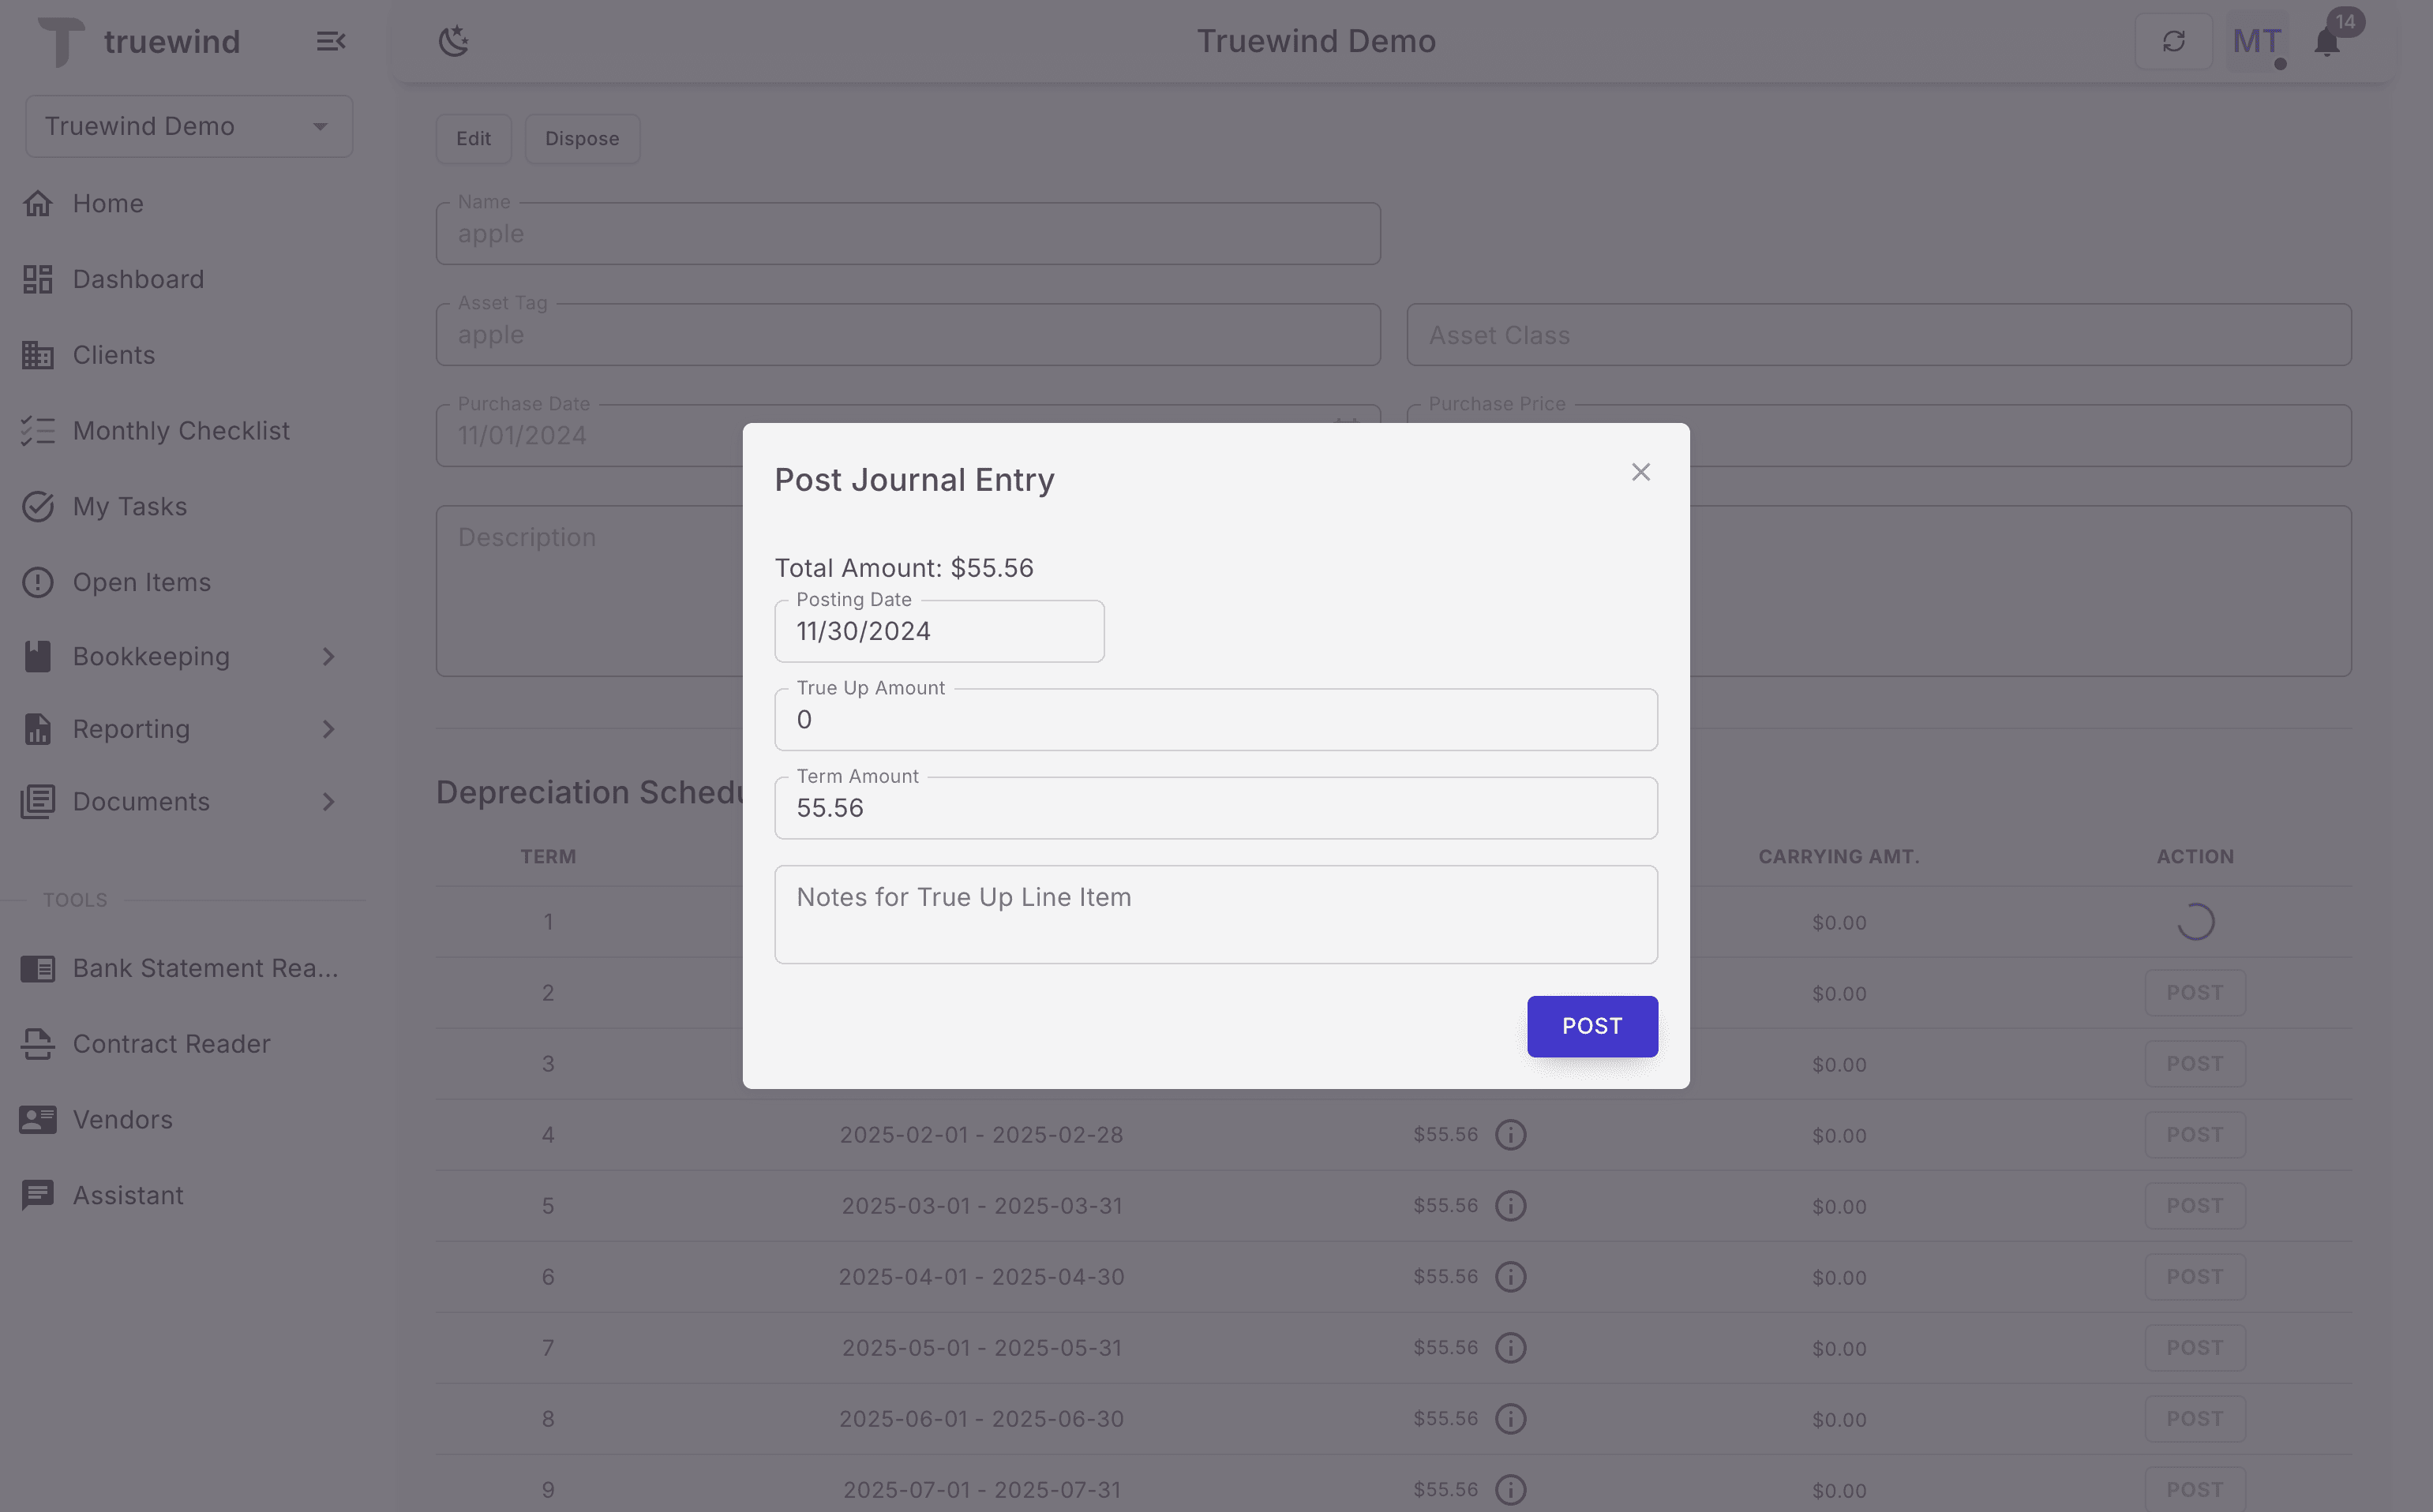Open the Truewind Demo workspace dropdown
2433x1512 pixels.
(x=319, y=125)
